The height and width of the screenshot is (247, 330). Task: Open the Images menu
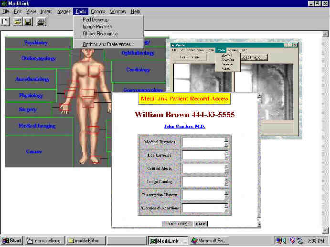tap(63, 11)
